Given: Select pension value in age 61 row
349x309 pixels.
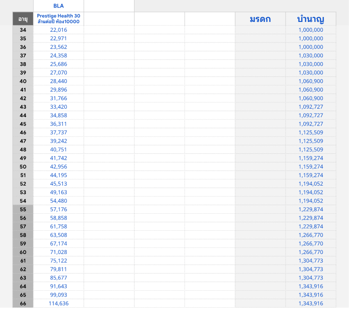Looking at the screenshot, I should click(311, 260).
